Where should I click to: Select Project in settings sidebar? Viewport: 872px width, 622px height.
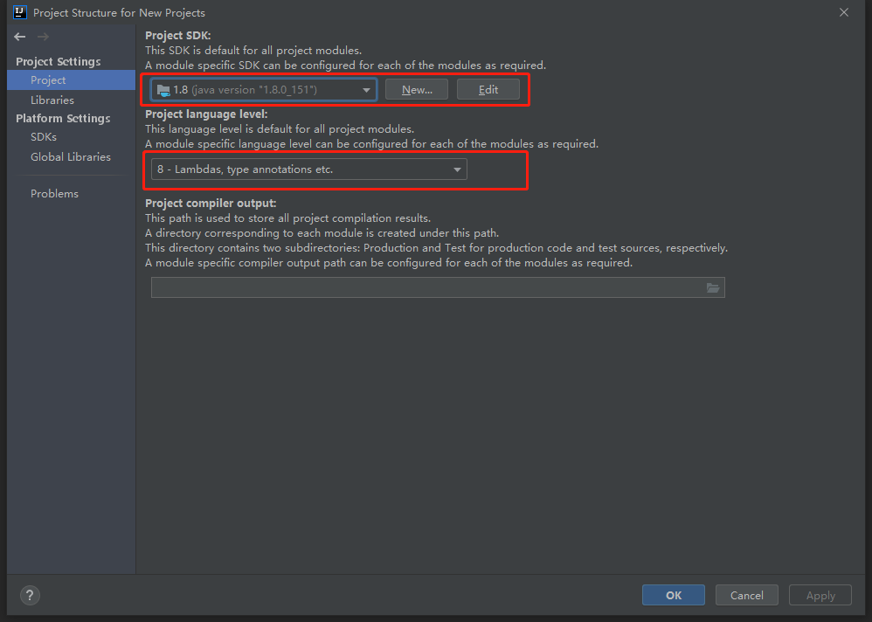[x=48, y=80]
